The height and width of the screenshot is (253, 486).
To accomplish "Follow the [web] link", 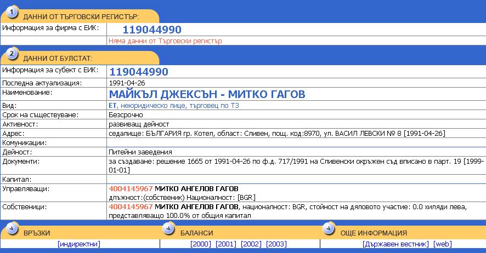I will click(442, 244).
